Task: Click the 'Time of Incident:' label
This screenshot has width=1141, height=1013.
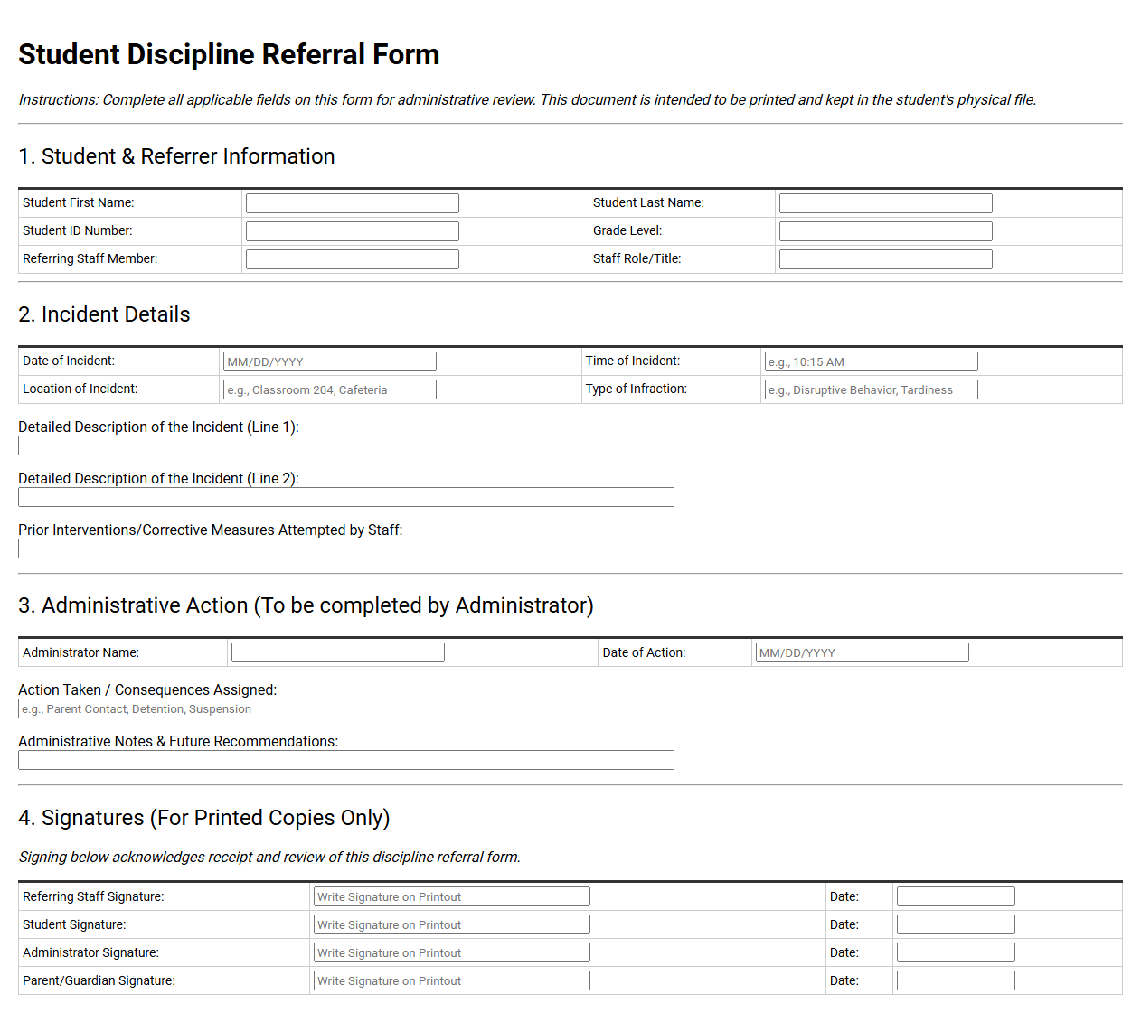Action: (633, 361)
